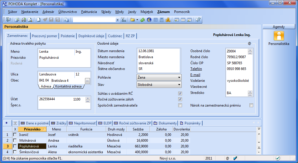The image size is (298, 163).
Task: Open the Neprítomnosť tab
Action: 82,123
